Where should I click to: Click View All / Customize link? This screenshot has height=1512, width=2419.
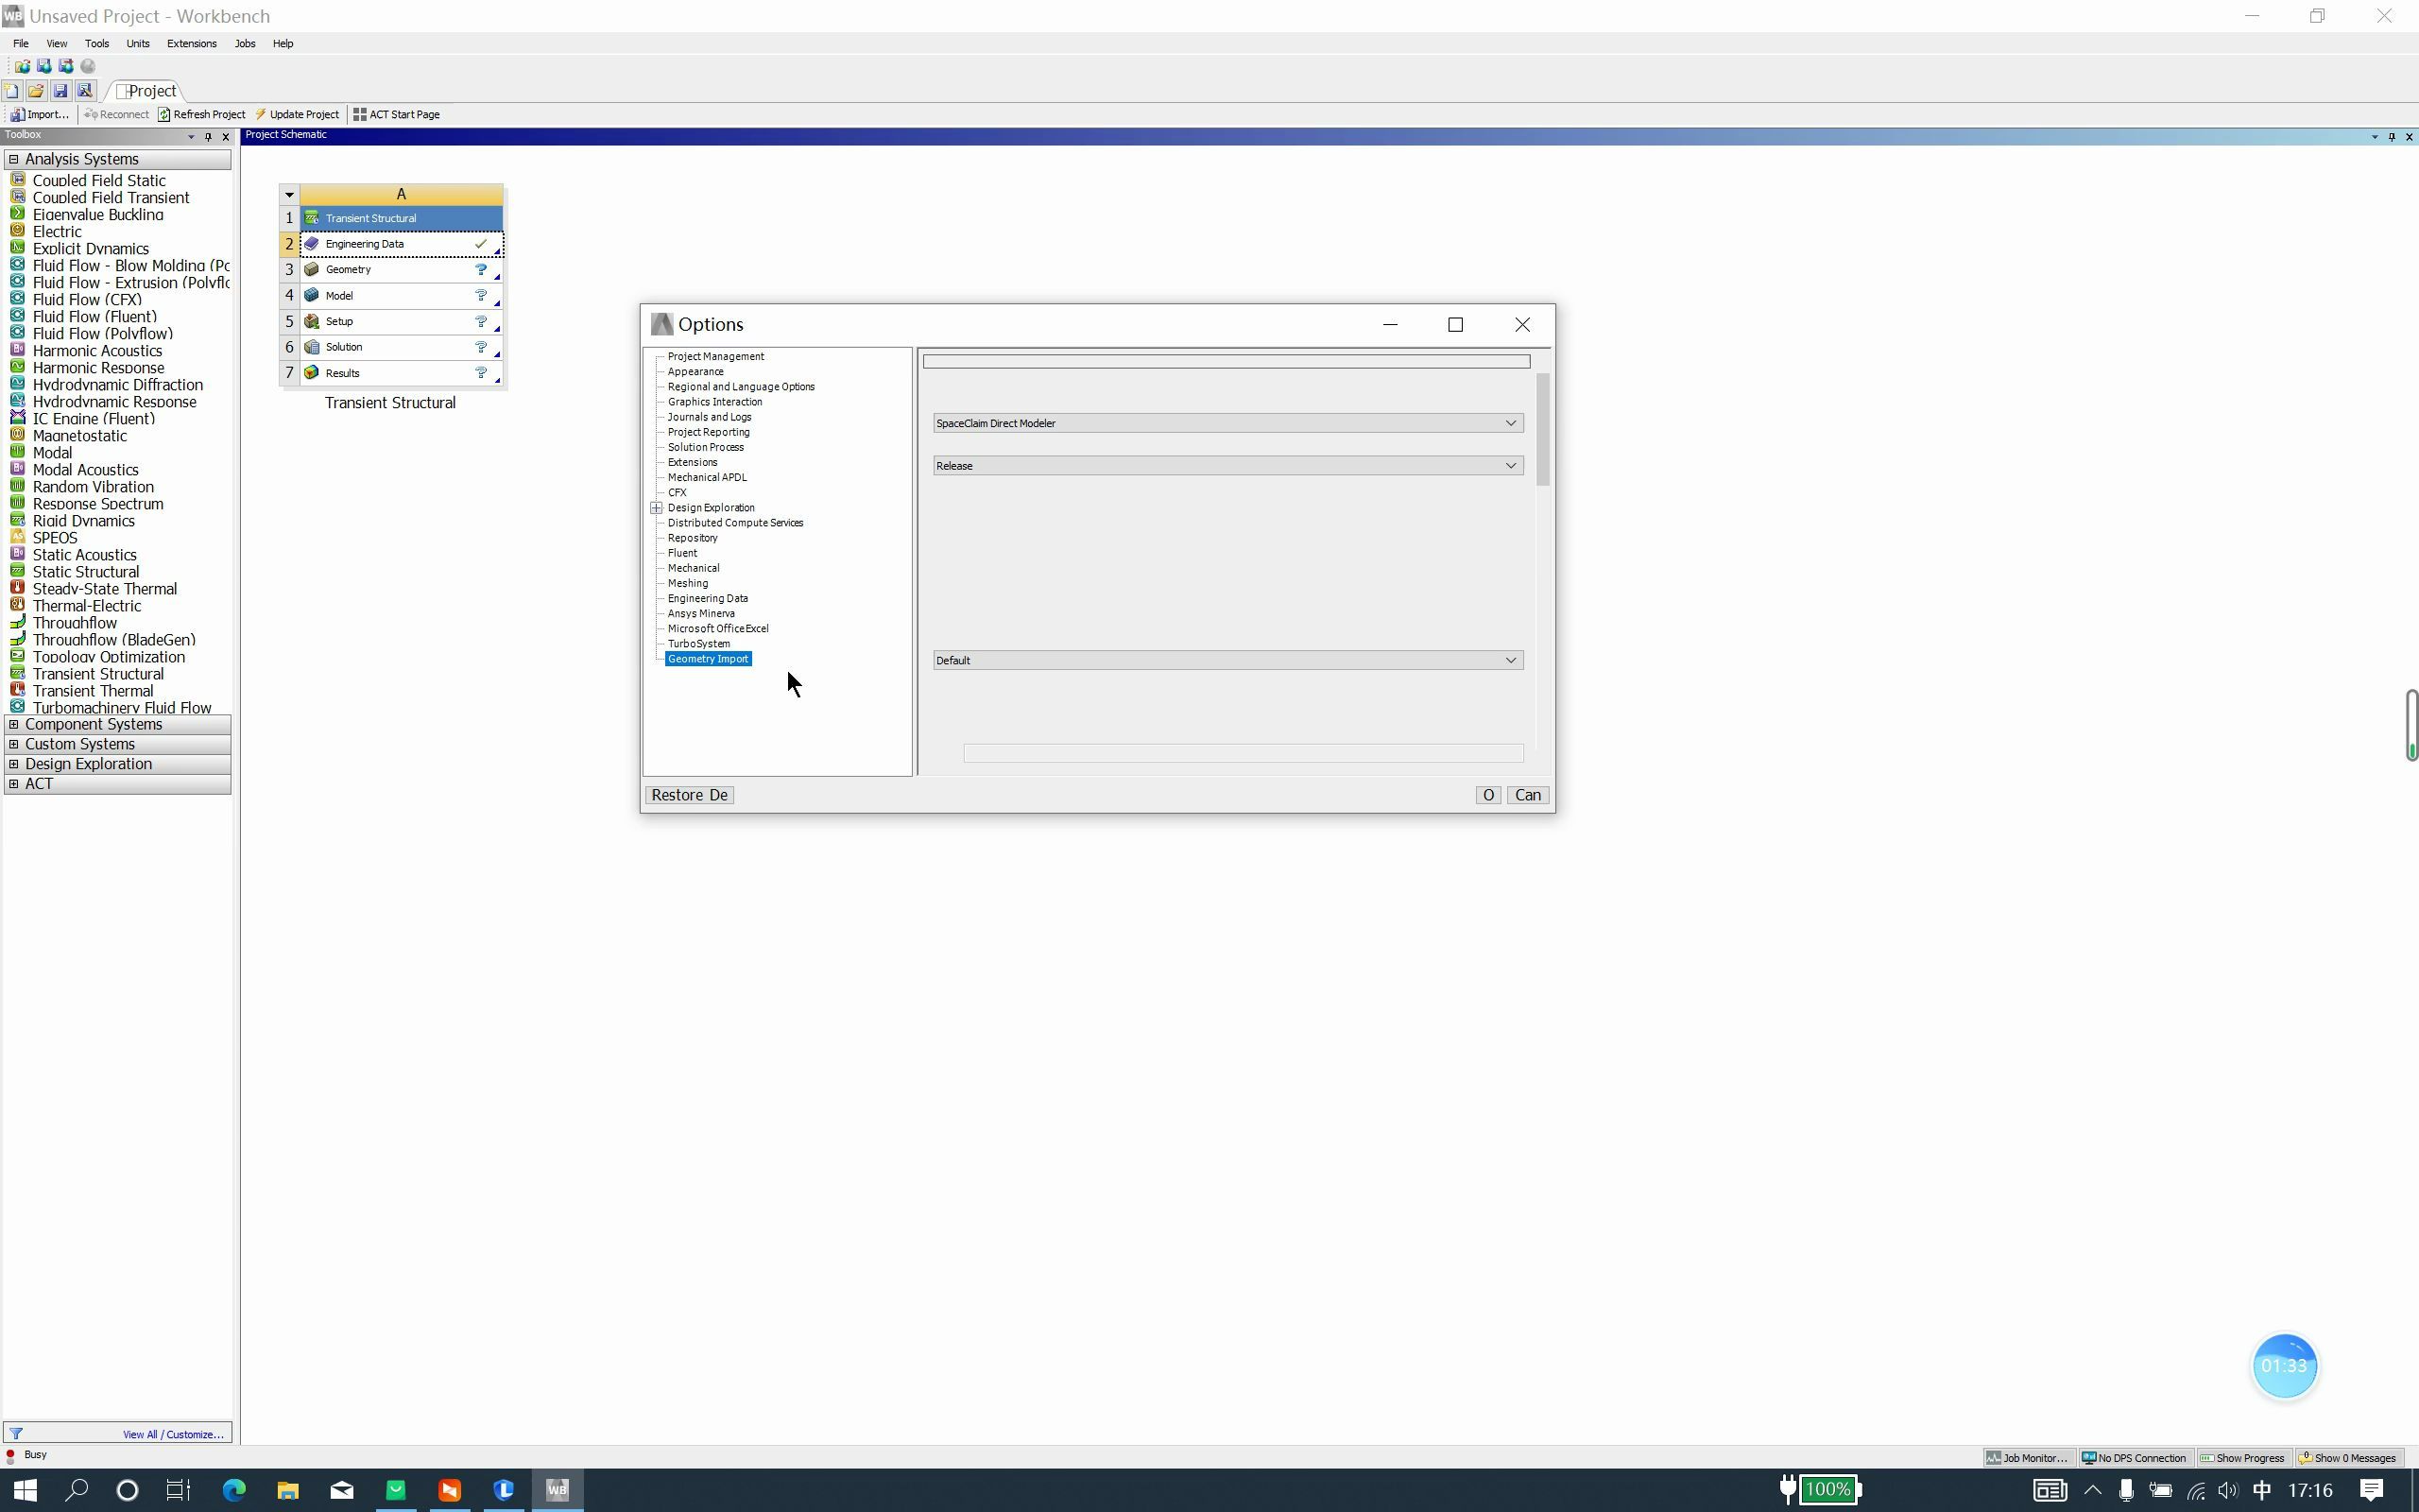pyautogui.click(x=172, y=1433)
